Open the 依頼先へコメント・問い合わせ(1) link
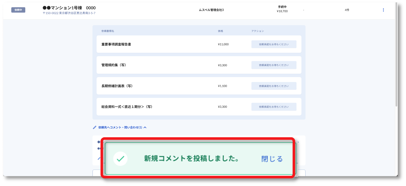 [120, 127]
